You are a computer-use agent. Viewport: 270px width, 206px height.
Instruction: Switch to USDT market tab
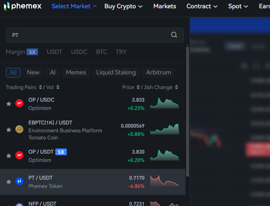coord(55,52)
